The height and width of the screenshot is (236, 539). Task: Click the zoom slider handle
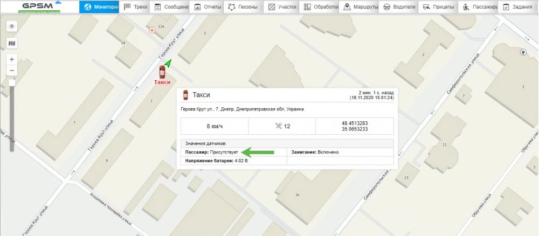[12, 83]
